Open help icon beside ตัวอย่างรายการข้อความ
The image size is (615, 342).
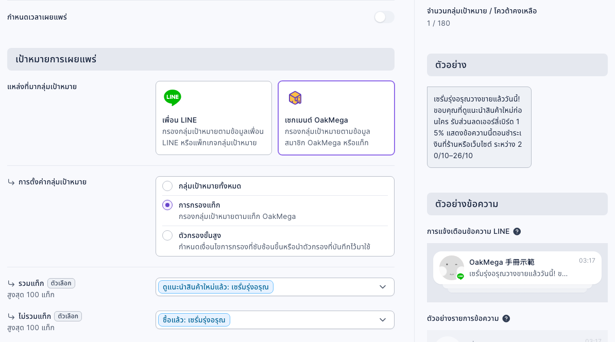click(x=506, y=318)
